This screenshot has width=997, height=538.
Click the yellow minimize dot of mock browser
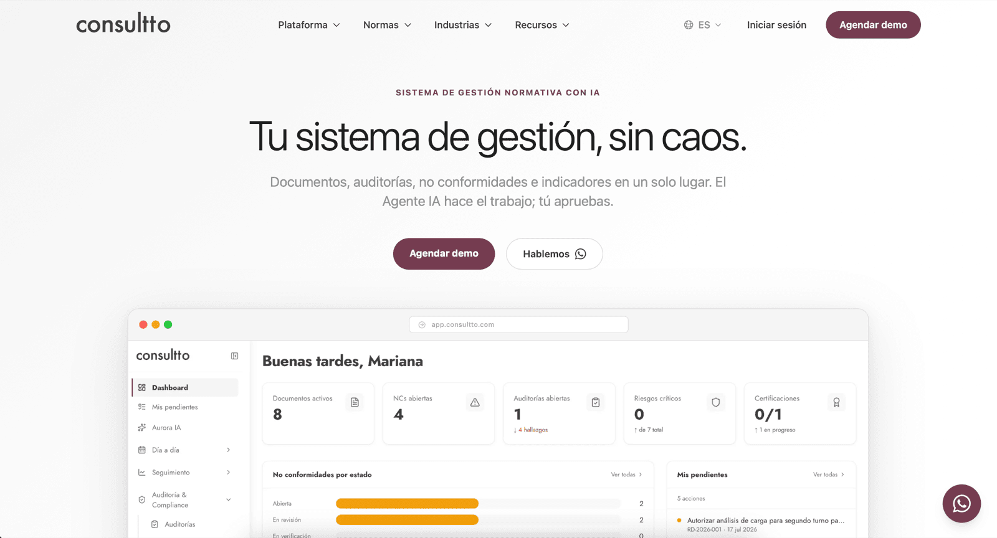(x=156, y=324)
